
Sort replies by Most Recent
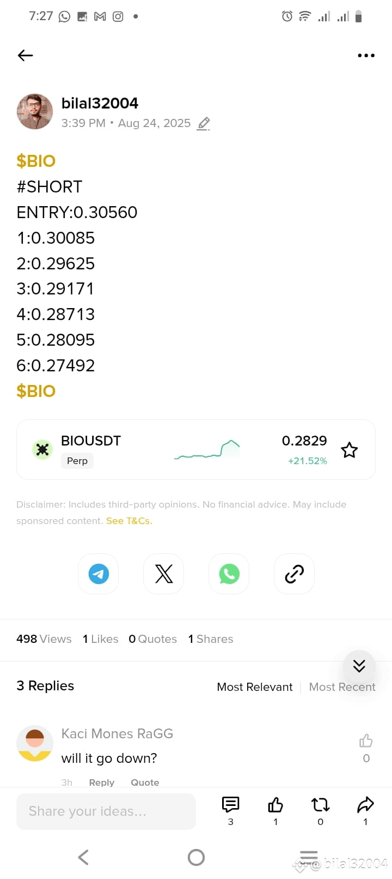click(x=342, y=687)
